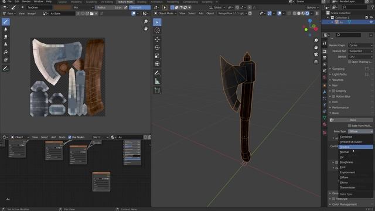Toggle camera view icon in viewport
375x211 pixels.
316,55
